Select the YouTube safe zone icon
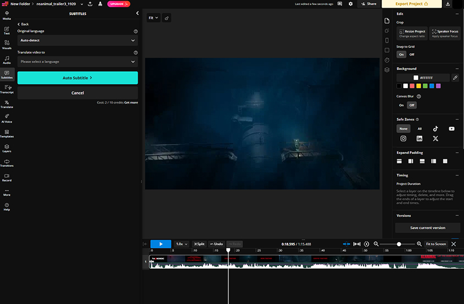464x304 pixels. click(452, 129)
